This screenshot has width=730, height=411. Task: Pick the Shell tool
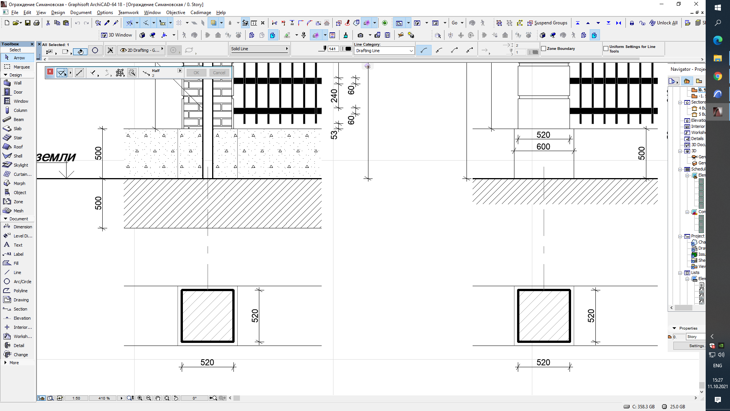pyautogui.click(x=17, y=156)
